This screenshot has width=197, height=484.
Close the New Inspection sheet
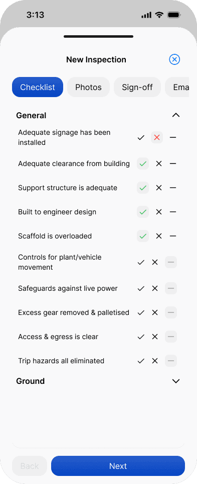[x=174, y=59]
